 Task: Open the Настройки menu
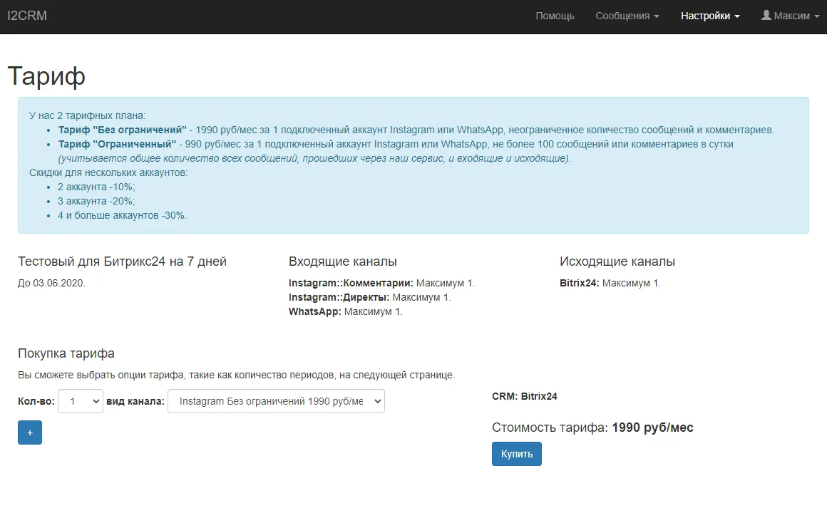point(709,15)
